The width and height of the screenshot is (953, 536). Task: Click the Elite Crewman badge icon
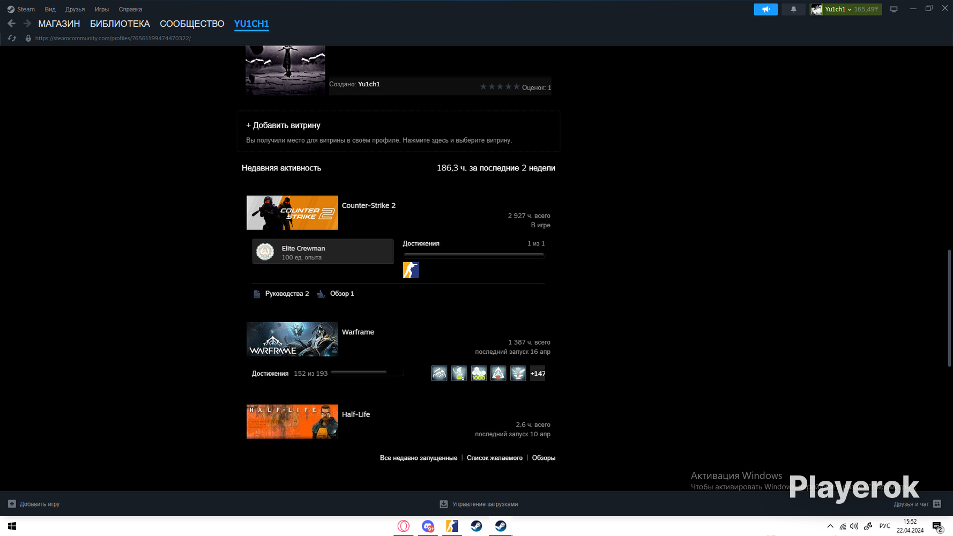[x=265, y=251]
